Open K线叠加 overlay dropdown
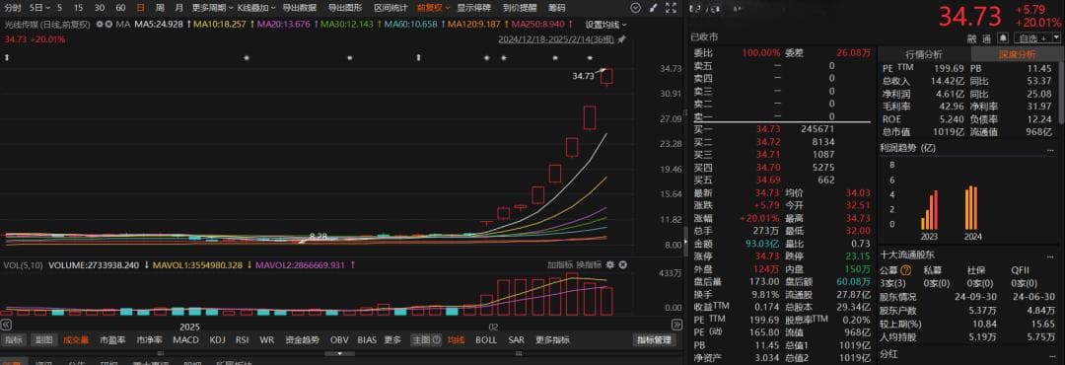 tap(256, 8)
